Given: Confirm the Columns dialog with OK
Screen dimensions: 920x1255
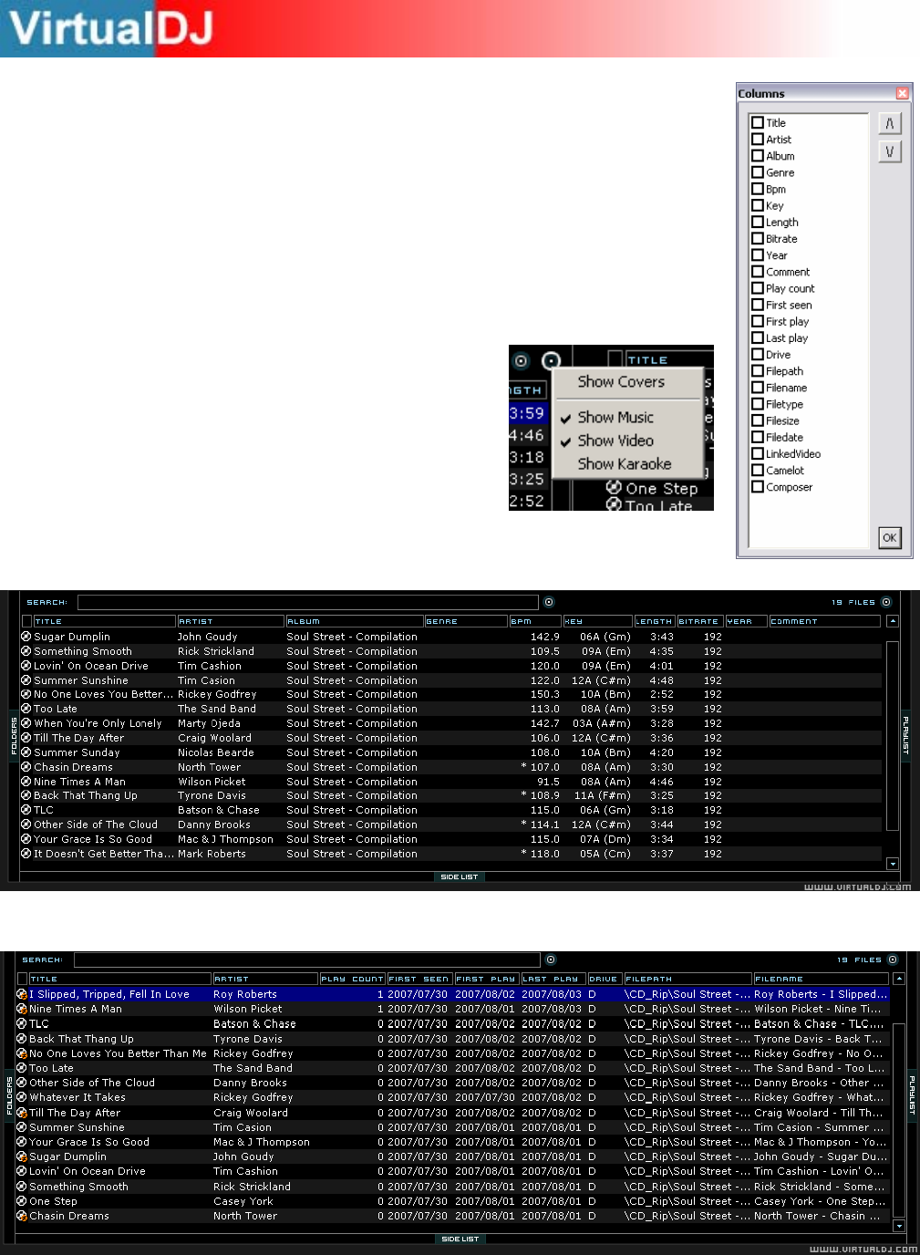Looking at the screenshot, I should (x=890, y=537).
